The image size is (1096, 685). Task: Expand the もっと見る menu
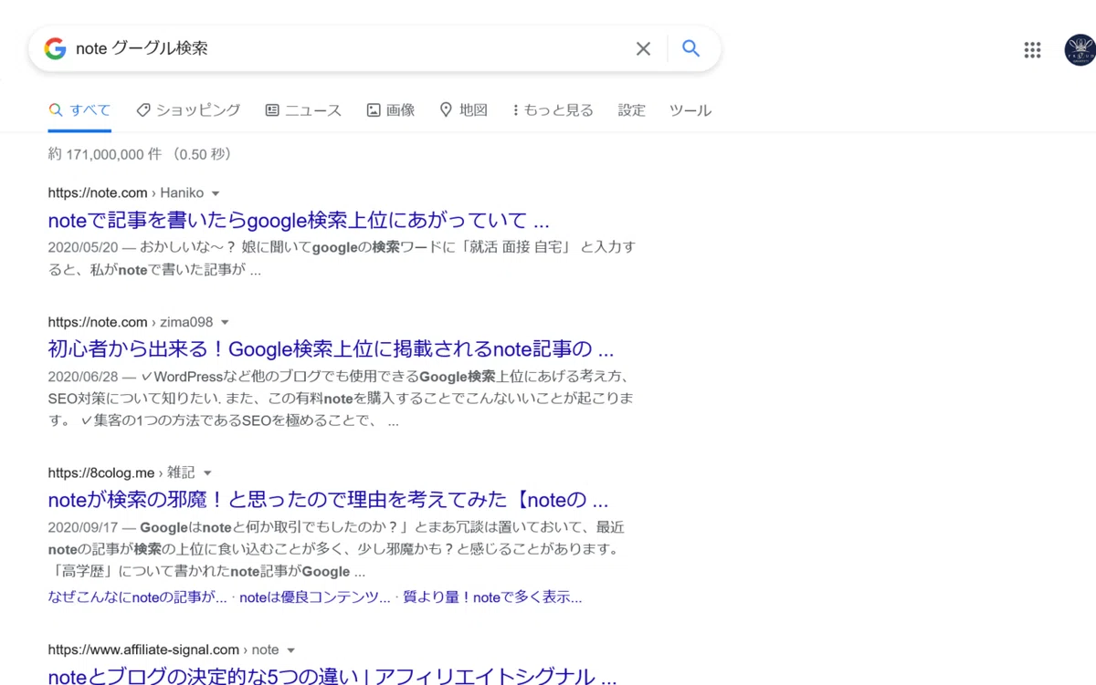553,110
